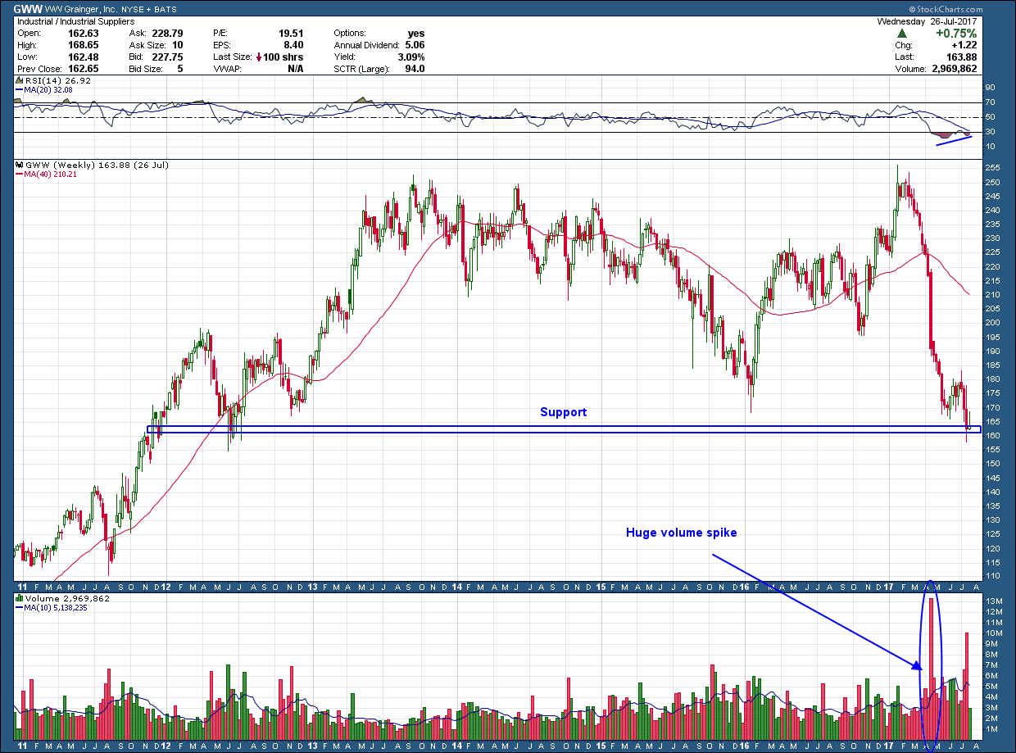Click the 1M volume axis label
The height and width of the screenshot is (753, 1016).
pyautogui.click(x=991, y=729)
